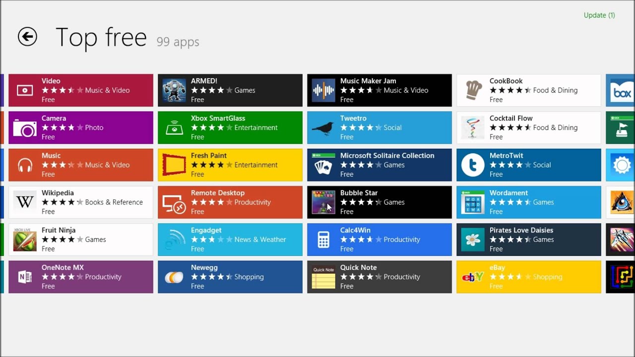Image resolution: width=635 pixels, height=357 pixels.
Task: Select the 'Camera' app title
Action: (x=54, y=118)
